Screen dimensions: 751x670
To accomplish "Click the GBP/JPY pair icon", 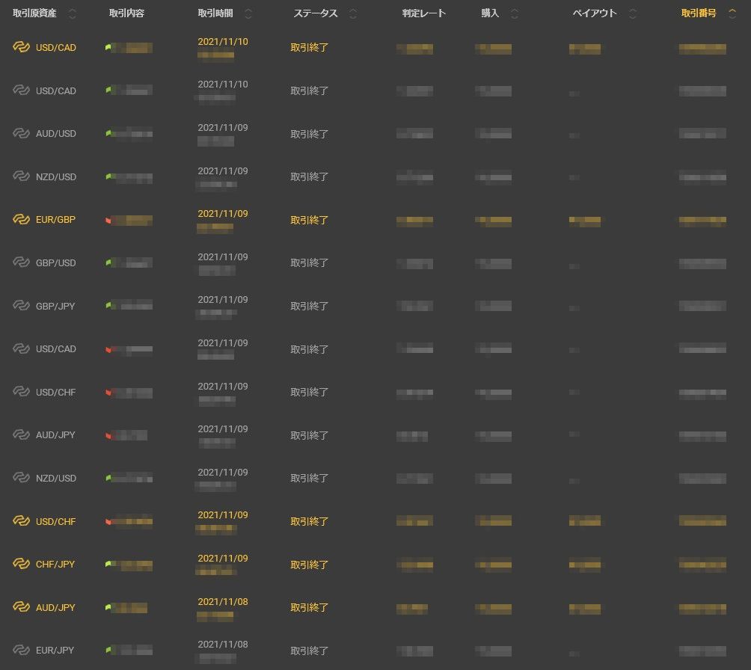I will point(21,306).
